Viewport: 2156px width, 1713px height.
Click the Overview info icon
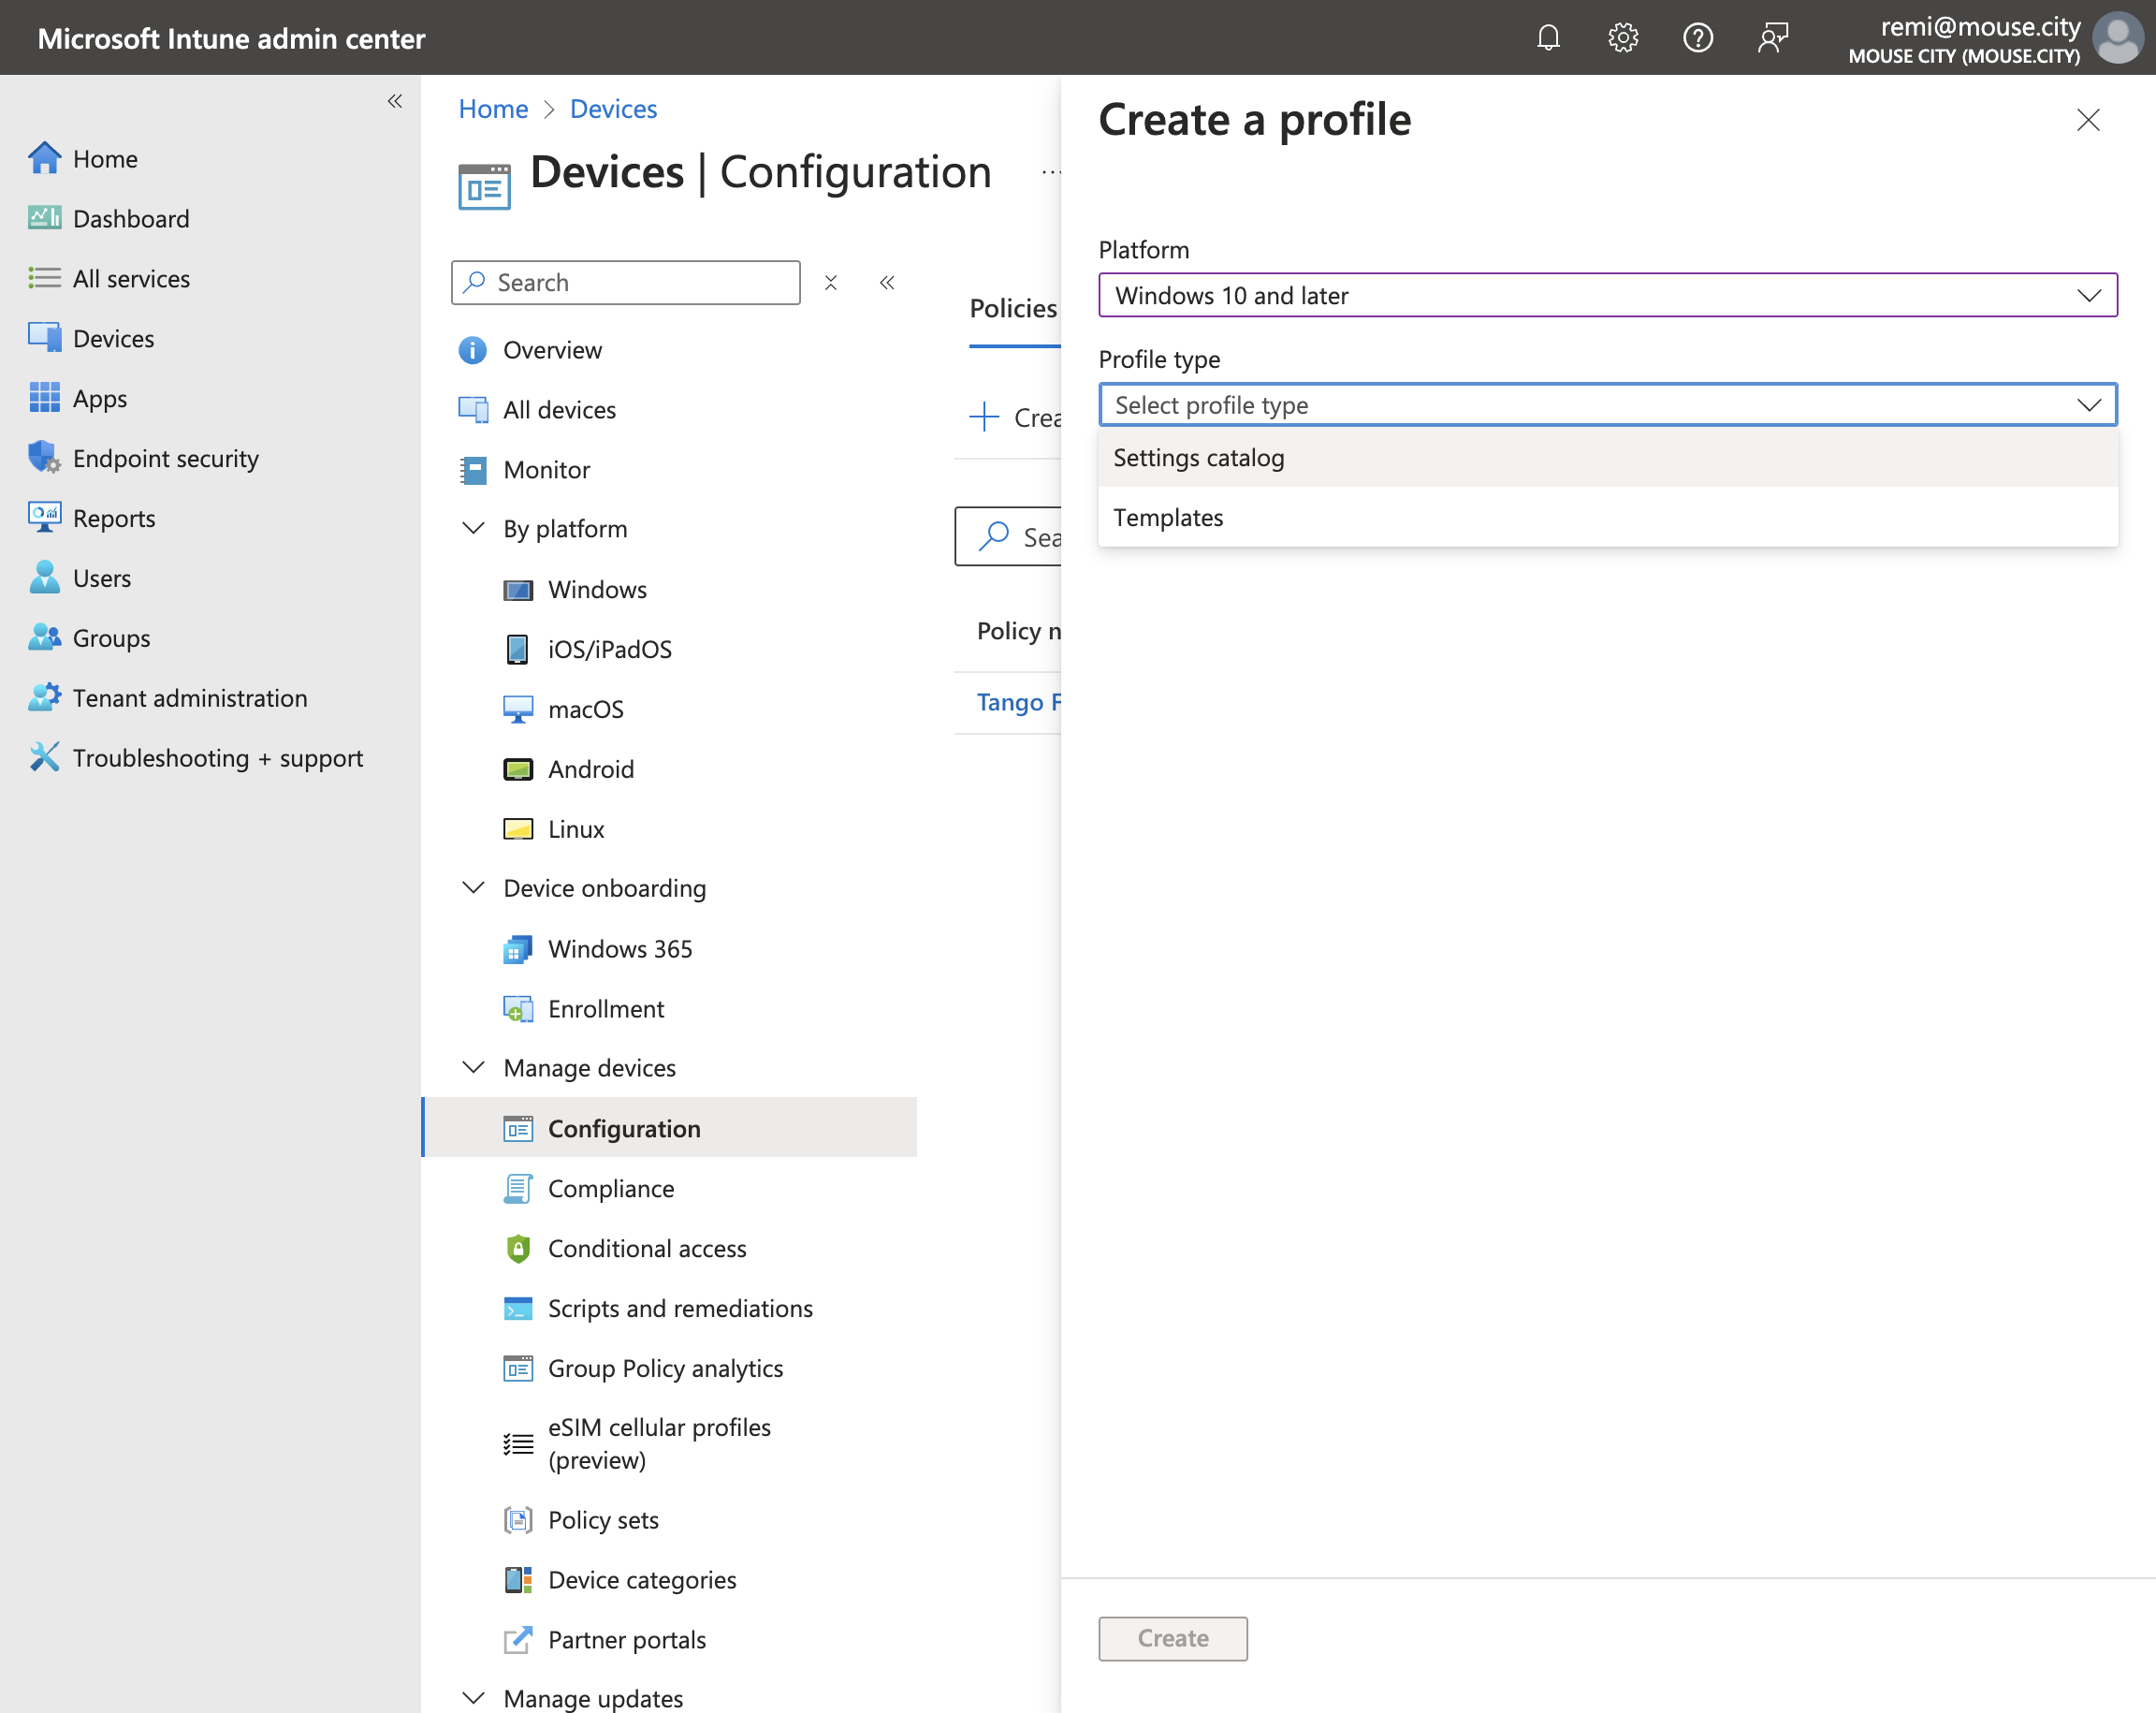(472, 350)
